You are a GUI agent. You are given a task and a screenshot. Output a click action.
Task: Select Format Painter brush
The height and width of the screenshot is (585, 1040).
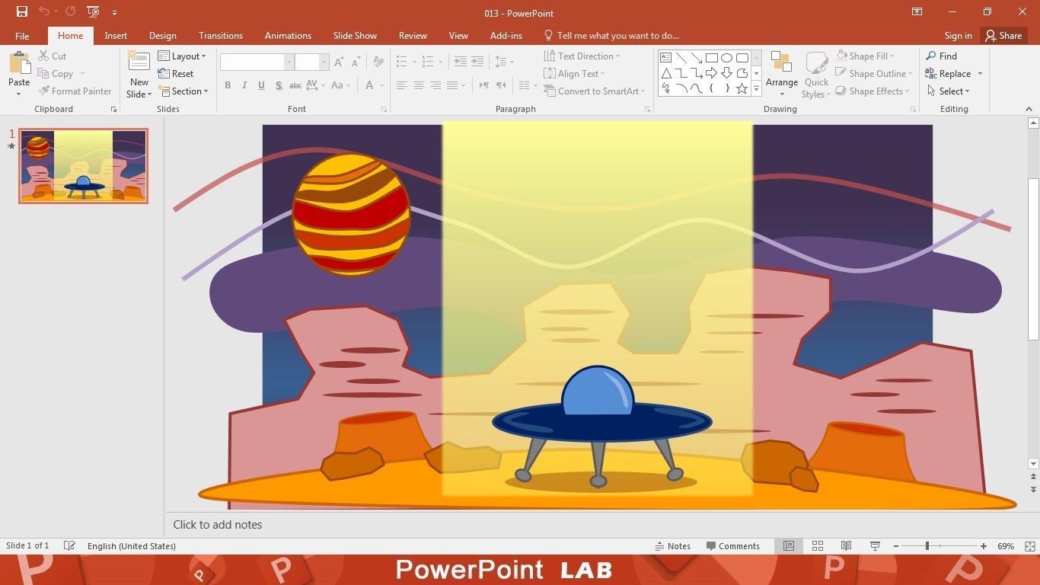click(x=75, y=91)
